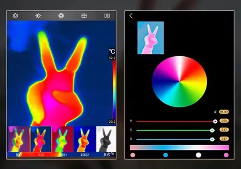The image size is (241, 169).
Task: Edit the hex color code field
Action: (224, 112)
